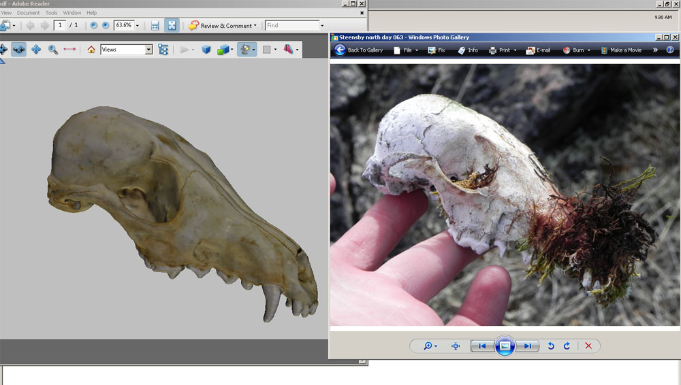The width and height of the screenshot is (681, 385).
Task: Close the PDF document with small X
Action: 362,13
